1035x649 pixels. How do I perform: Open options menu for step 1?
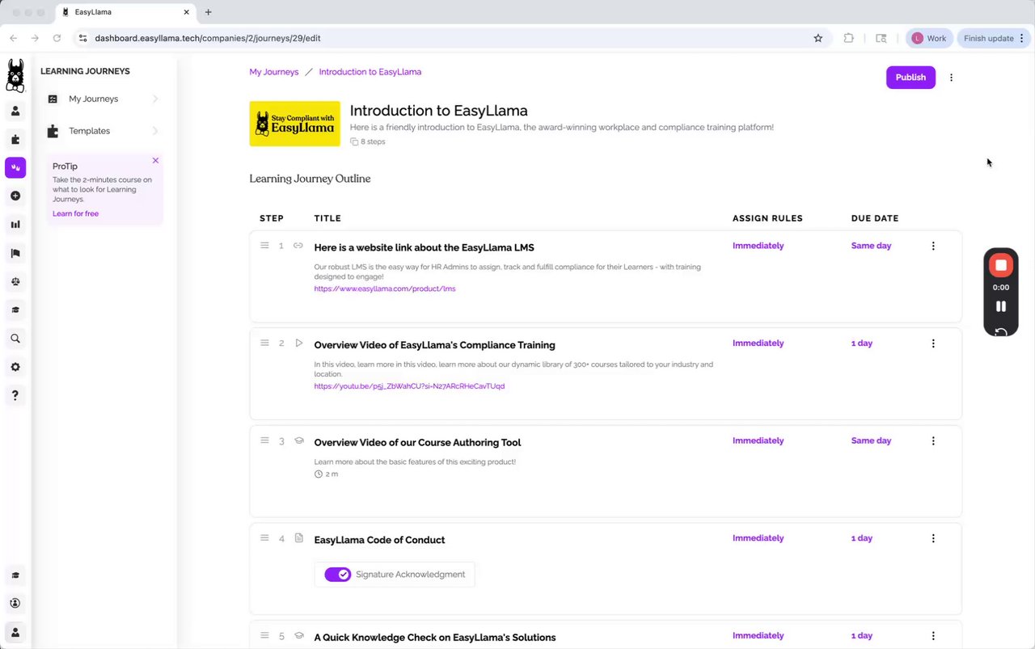coord(933,246)
